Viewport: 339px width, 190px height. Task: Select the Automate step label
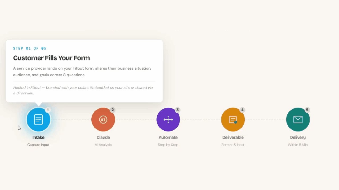168,137
